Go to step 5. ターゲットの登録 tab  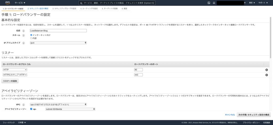(x=110, y=9)
